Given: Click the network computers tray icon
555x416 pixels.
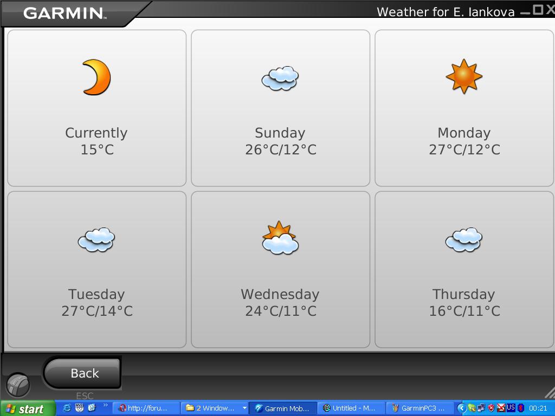Looking at the screenshot, I should pyautogui.click(x=481, y=408).
